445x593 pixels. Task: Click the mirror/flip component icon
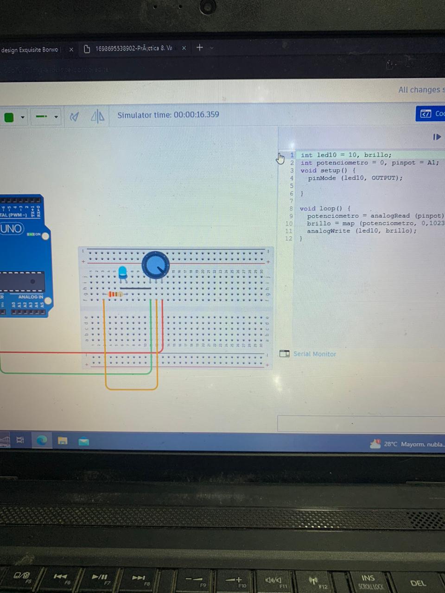click(x=97, y=116)
